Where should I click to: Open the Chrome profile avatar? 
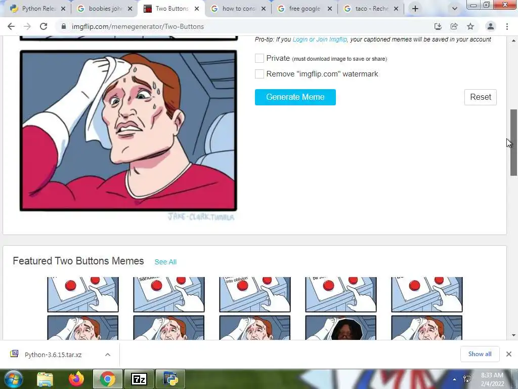pos(491,26)
